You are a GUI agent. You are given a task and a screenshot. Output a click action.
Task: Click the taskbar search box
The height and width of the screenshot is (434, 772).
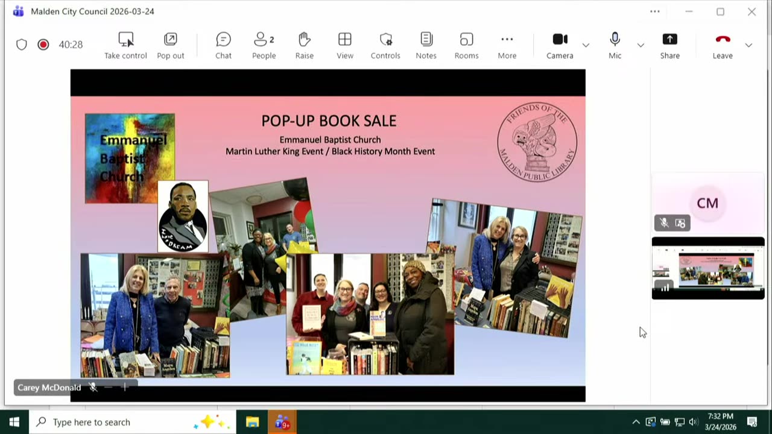[131, 422]
